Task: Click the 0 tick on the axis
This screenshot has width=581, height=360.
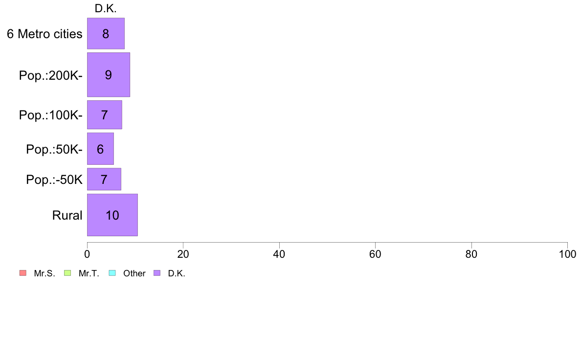Action: 87,254
